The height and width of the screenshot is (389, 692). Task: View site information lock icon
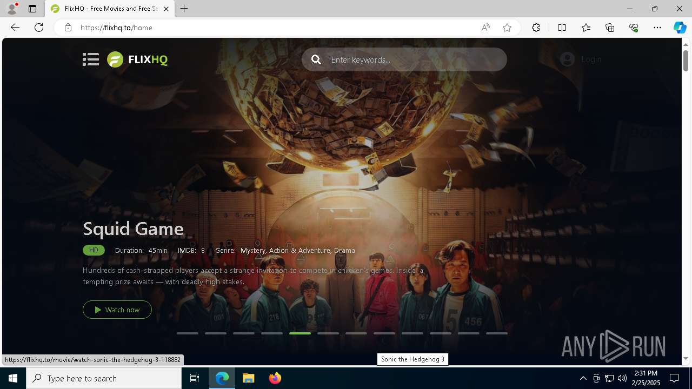(68, 28)
